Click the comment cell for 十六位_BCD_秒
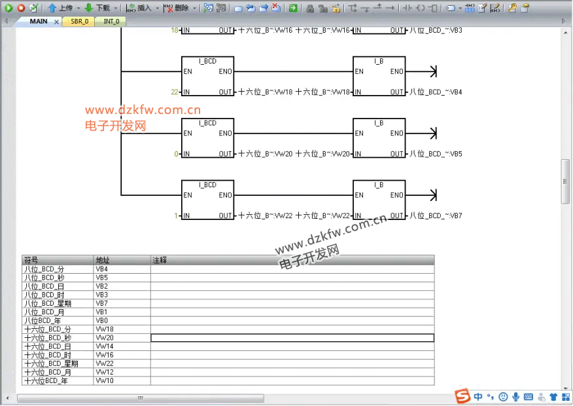The width and height of the screenshot is (573, 406). pos(292,338)
